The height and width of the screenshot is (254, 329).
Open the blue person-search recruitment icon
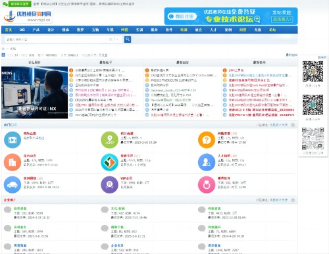(x=207, y=163)
